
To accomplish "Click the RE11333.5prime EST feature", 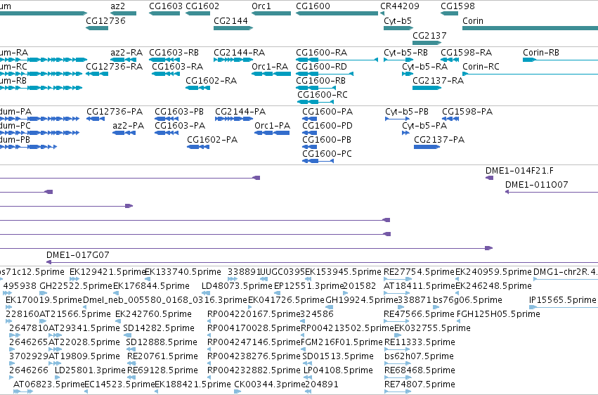I will coord(397,349).
